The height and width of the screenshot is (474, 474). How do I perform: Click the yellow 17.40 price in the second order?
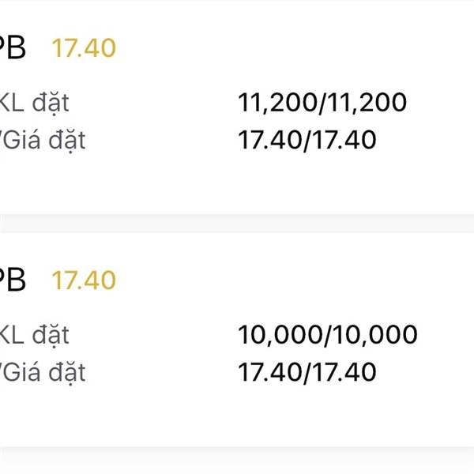coord(84,280)
